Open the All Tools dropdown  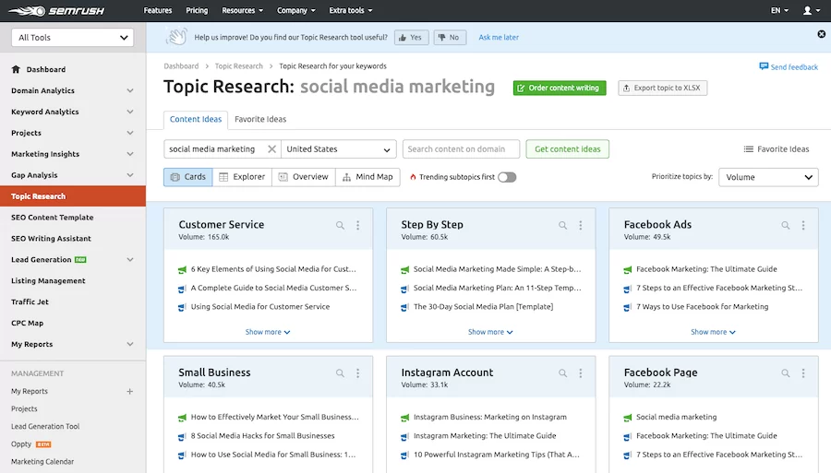pyautogui.click(x=73, y=38)
